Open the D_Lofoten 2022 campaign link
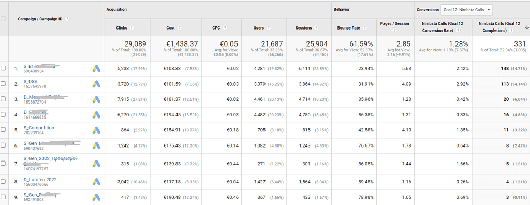 [x=40, y=180]
